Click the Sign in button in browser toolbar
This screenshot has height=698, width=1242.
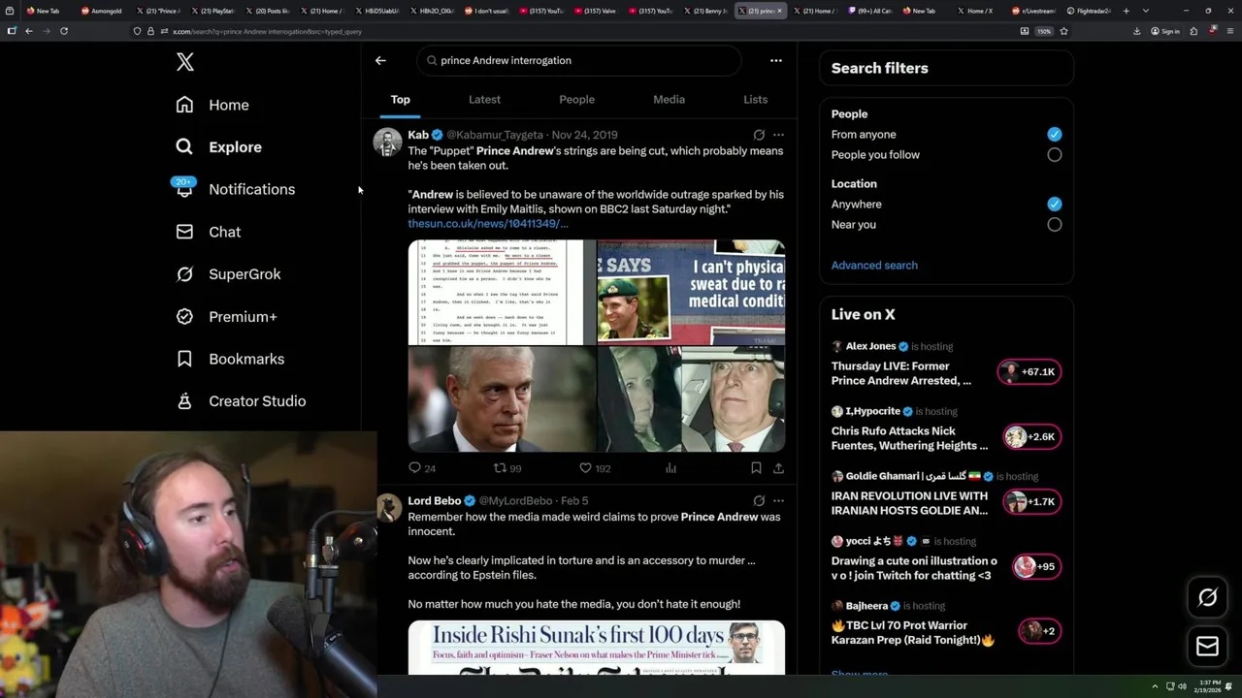pyautogui.click(x=1165, y=31)
